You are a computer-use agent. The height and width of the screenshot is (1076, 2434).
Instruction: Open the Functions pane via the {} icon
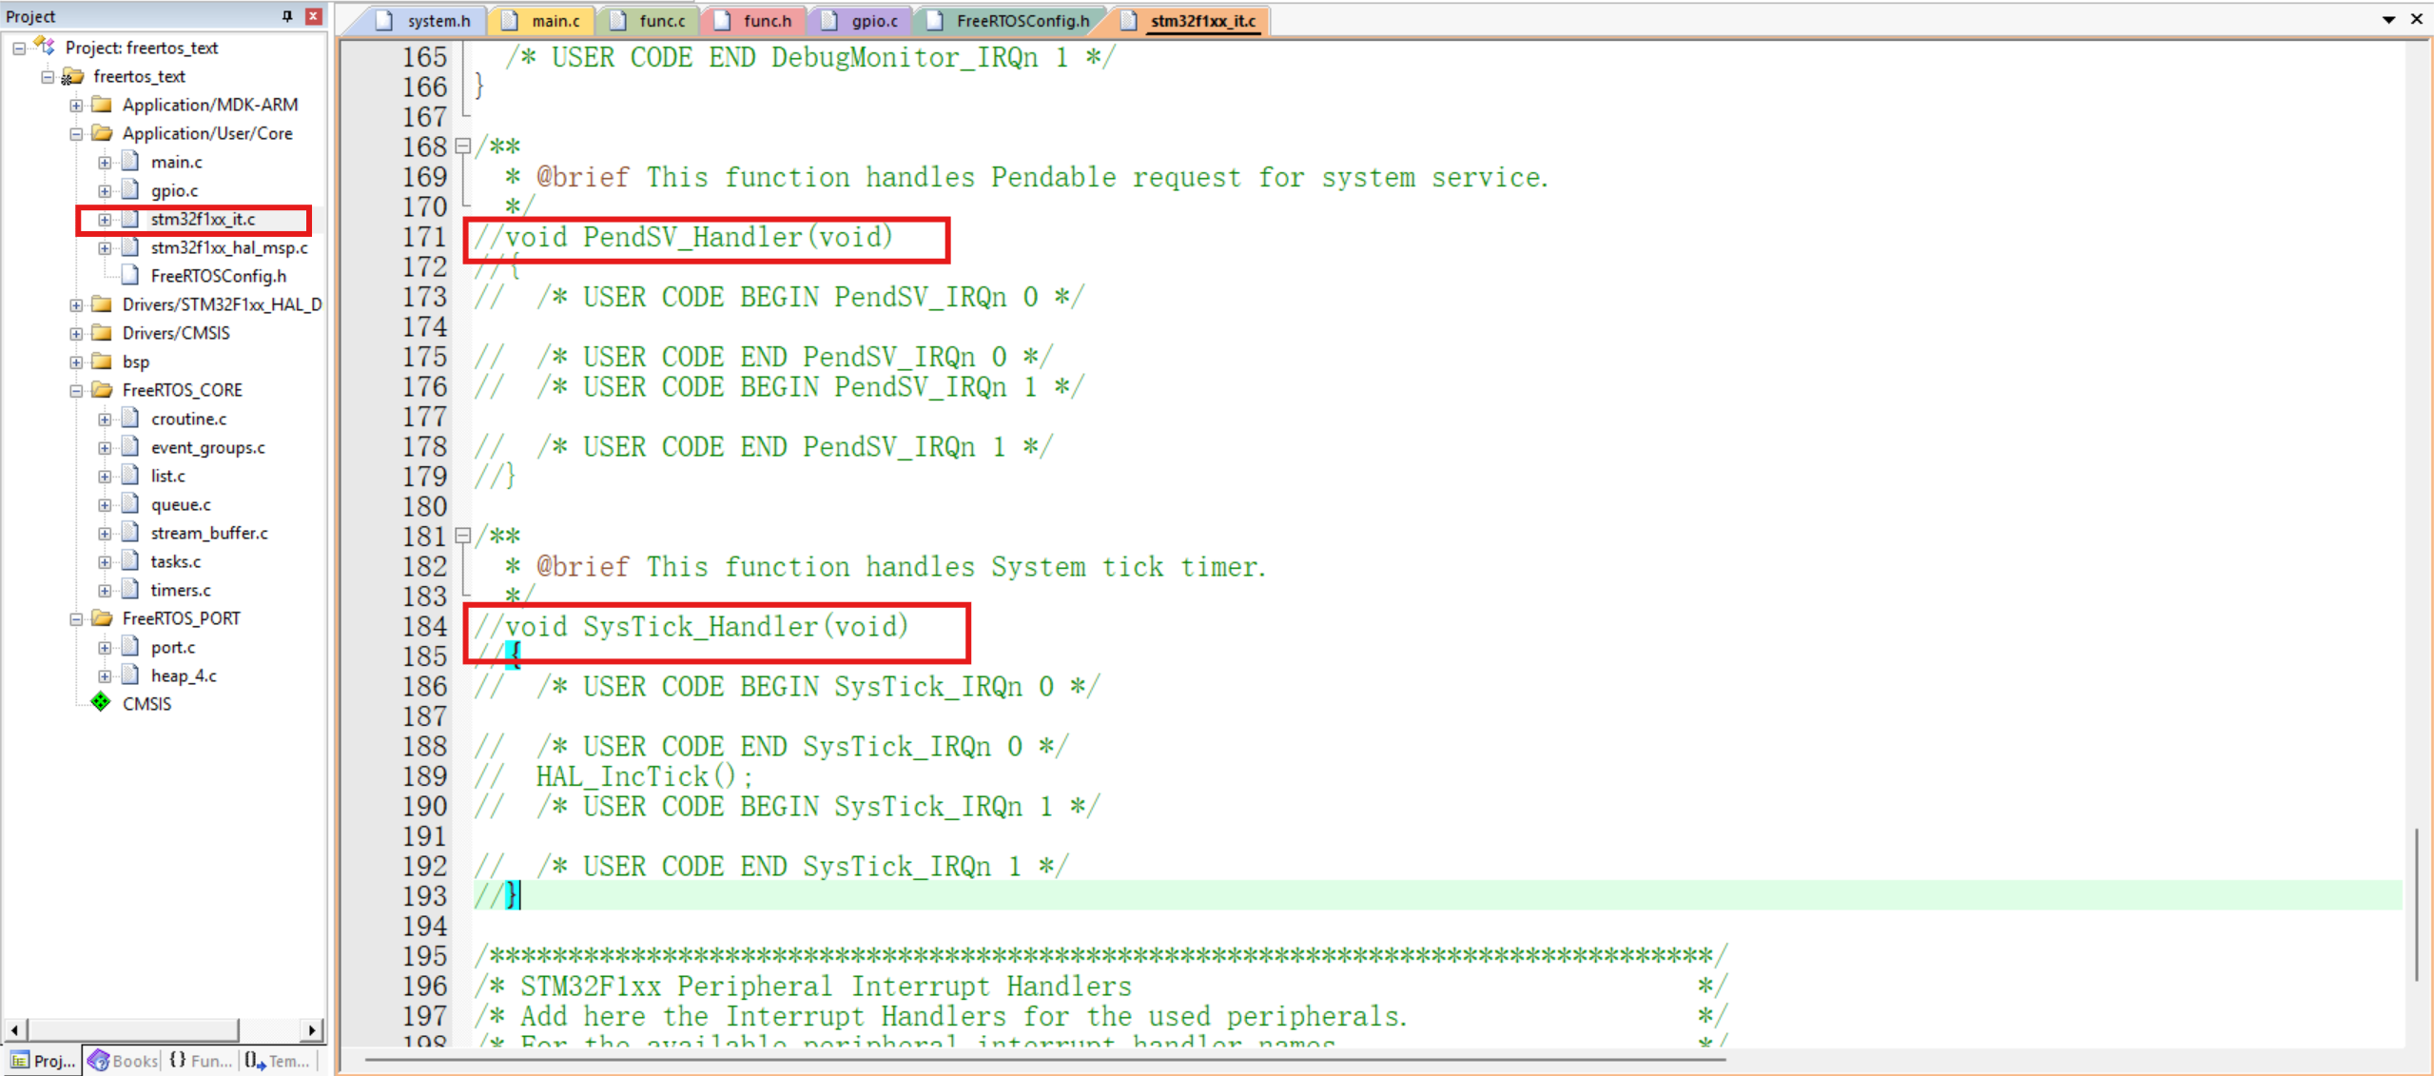click(x=175, y=1060)
